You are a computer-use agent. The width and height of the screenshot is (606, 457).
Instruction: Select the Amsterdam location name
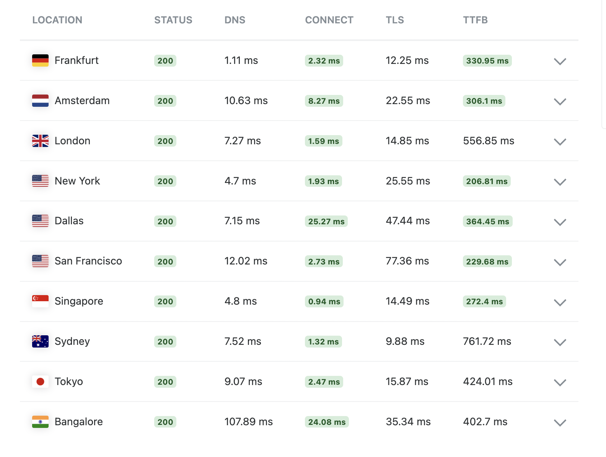click(x=82, y=101)
